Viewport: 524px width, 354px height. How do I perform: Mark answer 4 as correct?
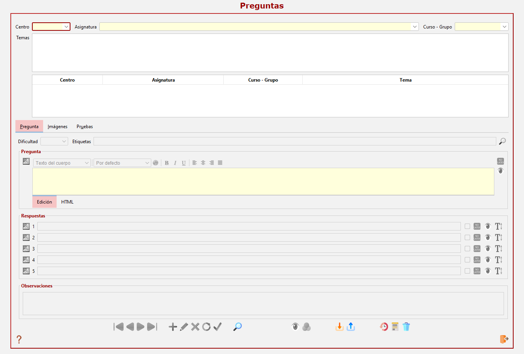coord(467,260)
